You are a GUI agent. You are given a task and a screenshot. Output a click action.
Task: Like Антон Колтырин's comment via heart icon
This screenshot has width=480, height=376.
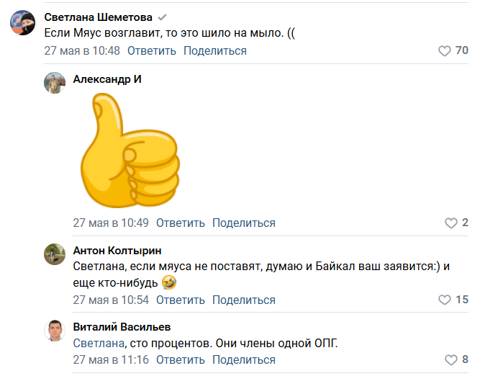tap(445, 300)
